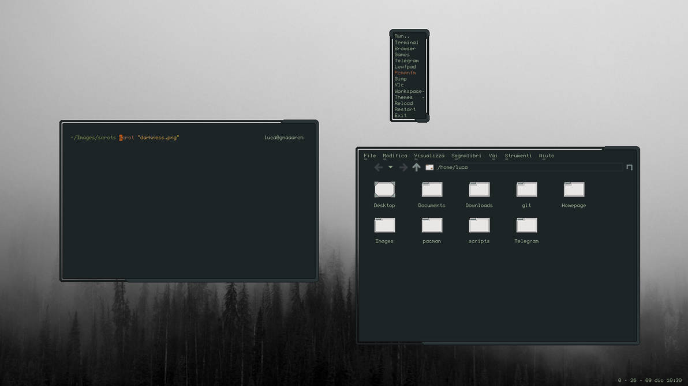
Task: Click the icon at the right of the toolbar
Action: tap(630, 167)
